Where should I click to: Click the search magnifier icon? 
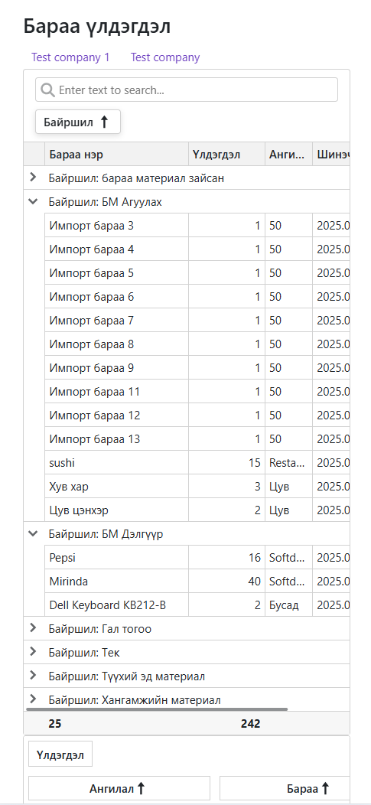coord(47,90)
